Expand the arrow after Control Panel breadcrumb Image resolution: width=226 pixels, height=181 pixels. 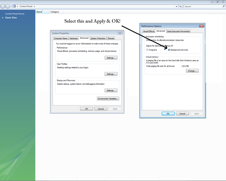pos(34,6)
